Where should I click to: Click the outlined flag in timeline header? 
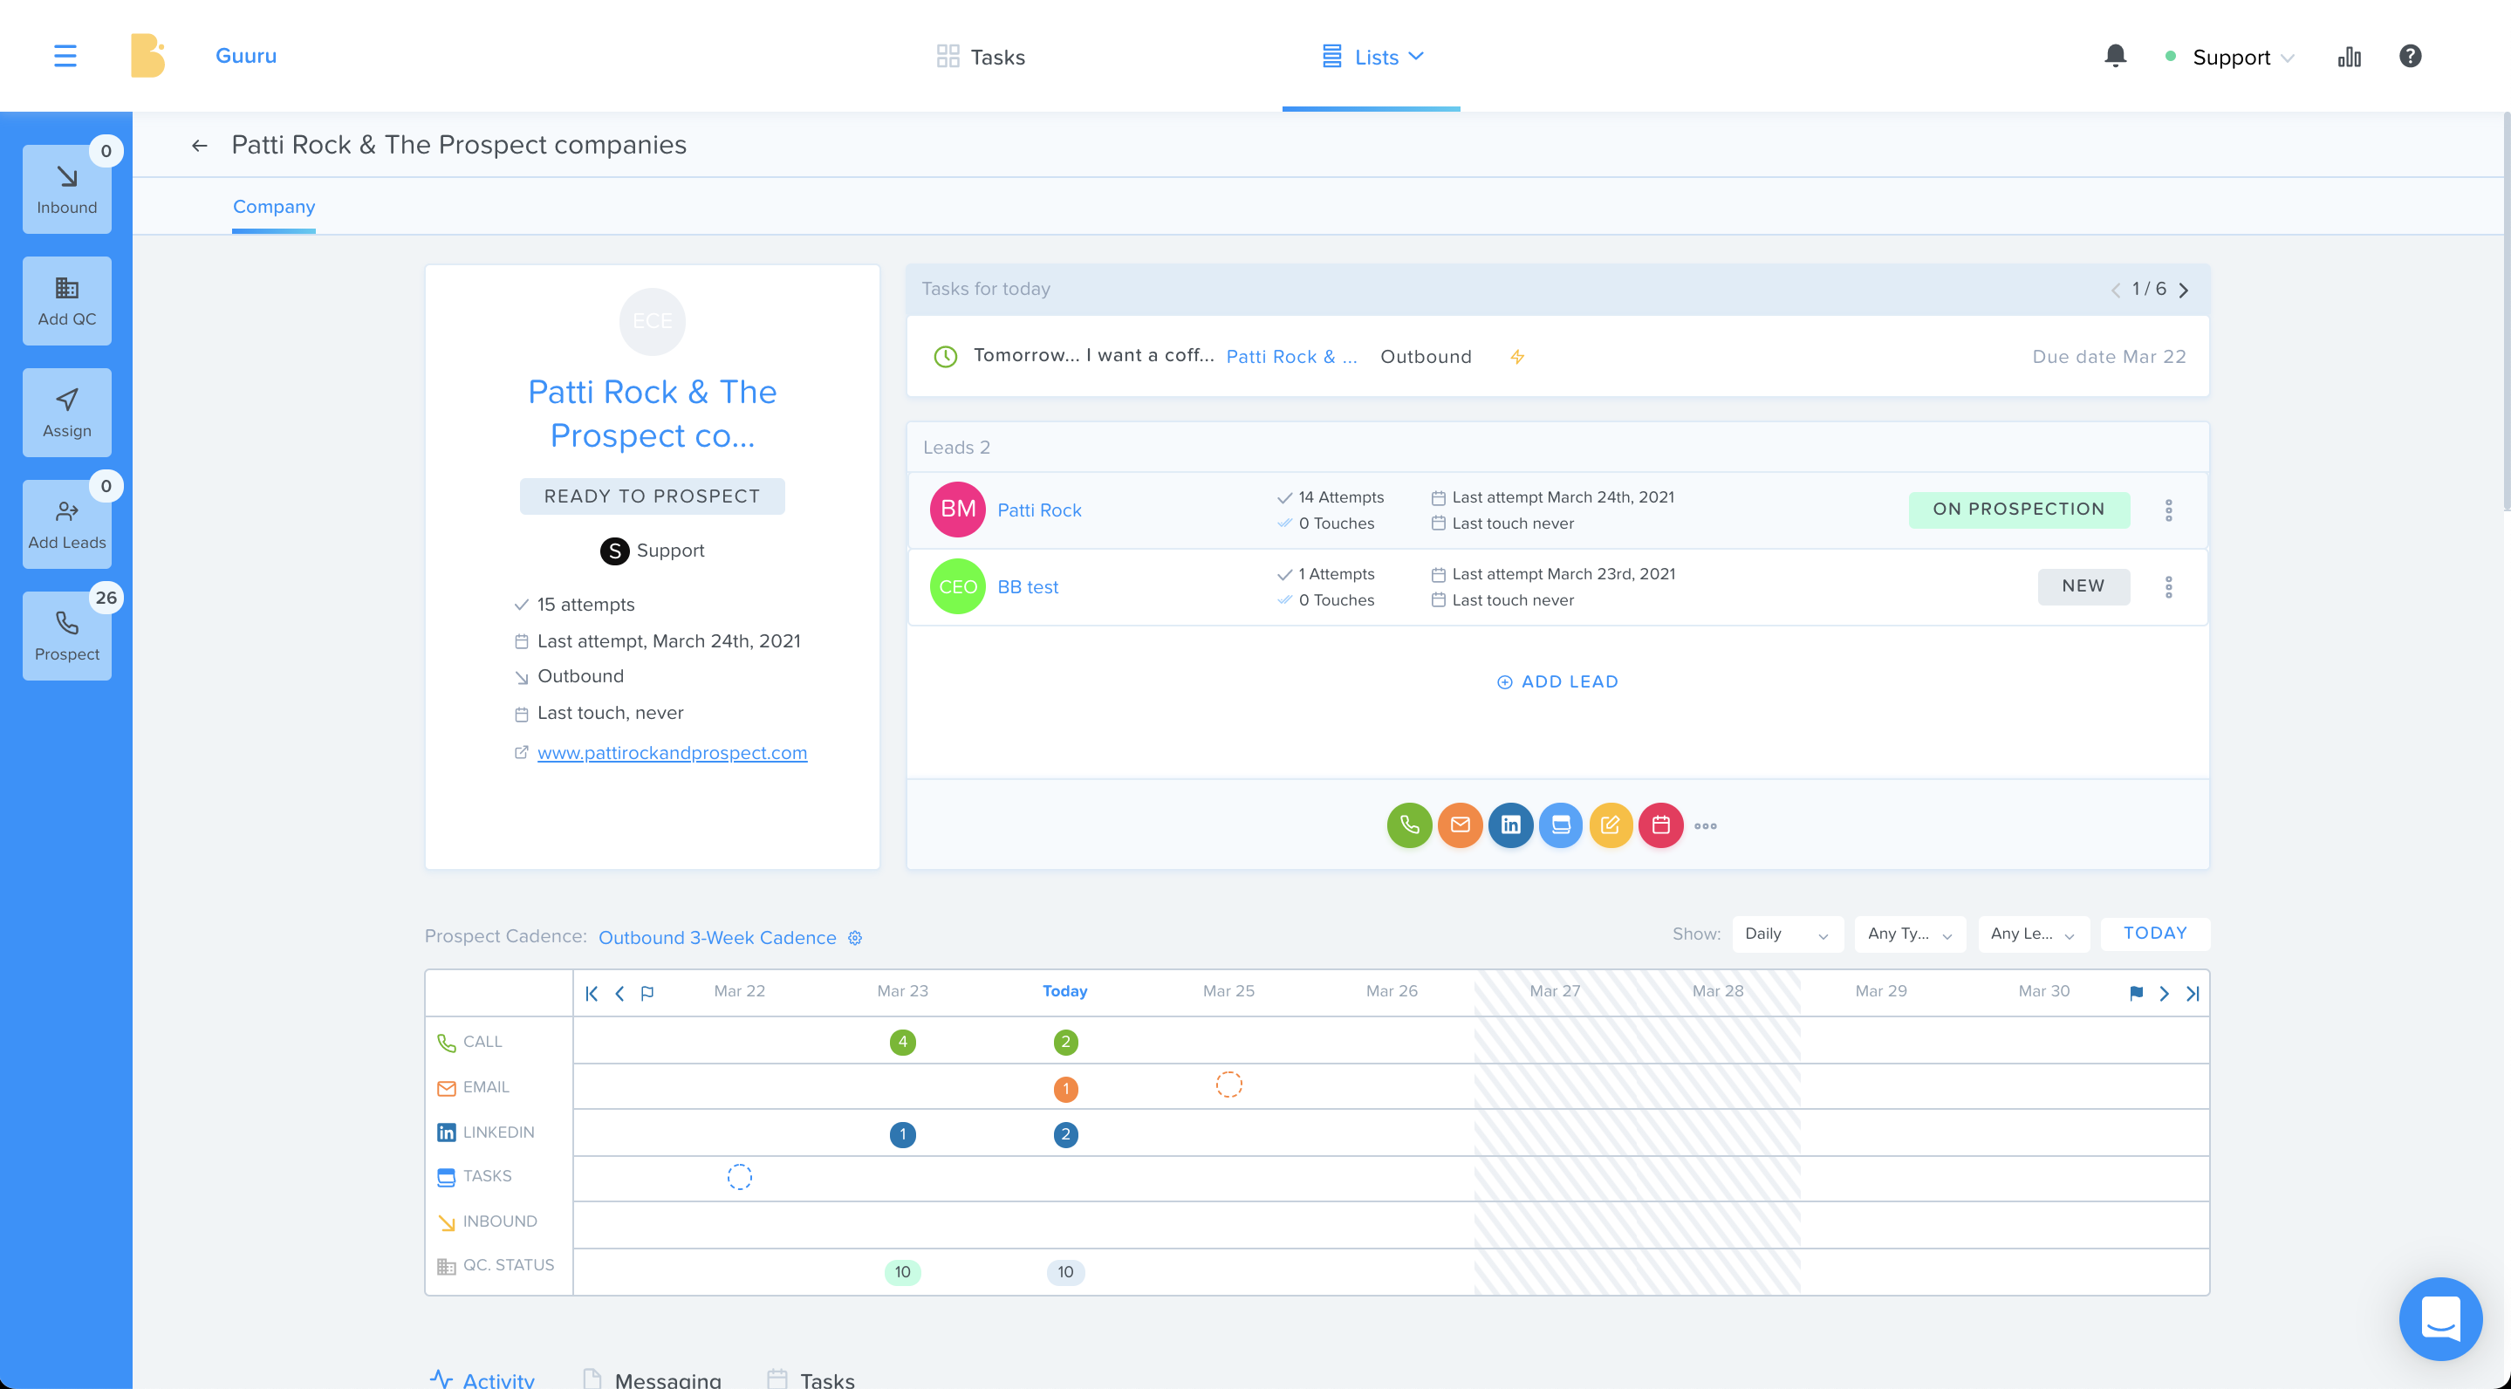pos(647,992)
